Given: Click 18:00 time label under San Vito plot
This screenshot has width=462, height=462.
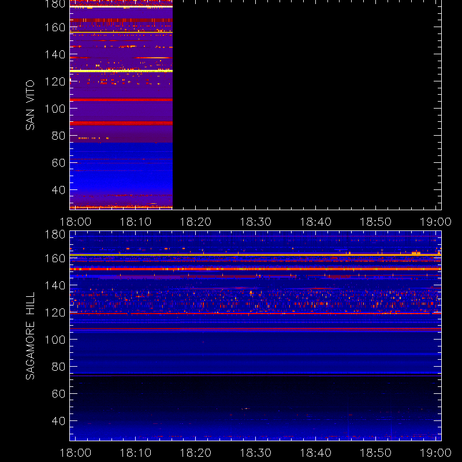Looking at the screenshot, I should (76, 222).
